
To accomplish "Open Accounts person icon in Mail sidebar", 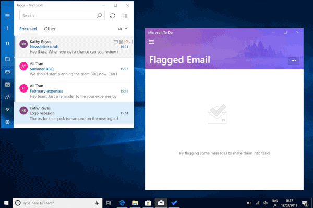I will click(7, 44).
